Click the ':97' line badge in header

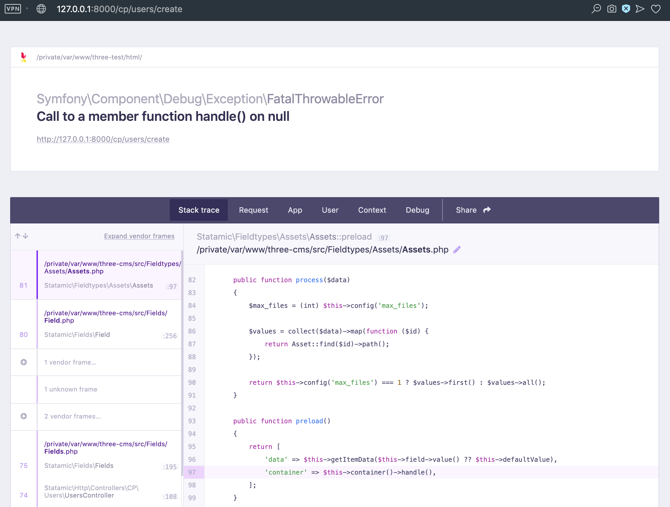[383, 238]
